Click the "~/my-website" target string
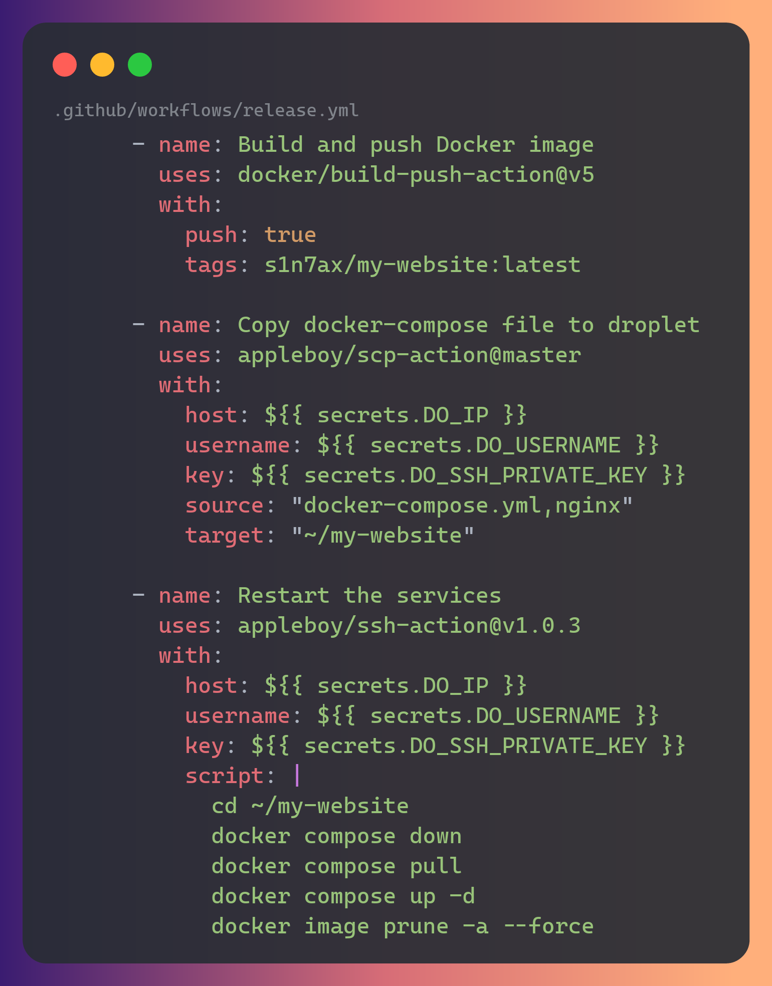The height and width of the screenshot is (986, 772). point(382,536)
